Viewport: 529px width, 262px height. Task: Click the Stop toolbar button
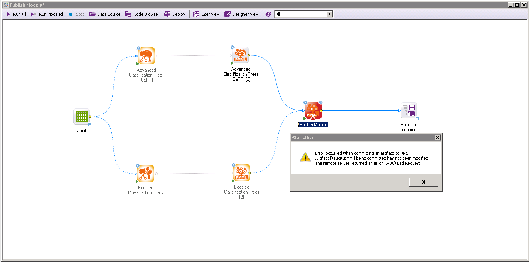pyautogui.click(x=77, y=14)
